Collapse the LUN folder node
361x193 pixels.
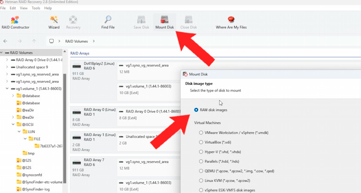coord(19,132)
